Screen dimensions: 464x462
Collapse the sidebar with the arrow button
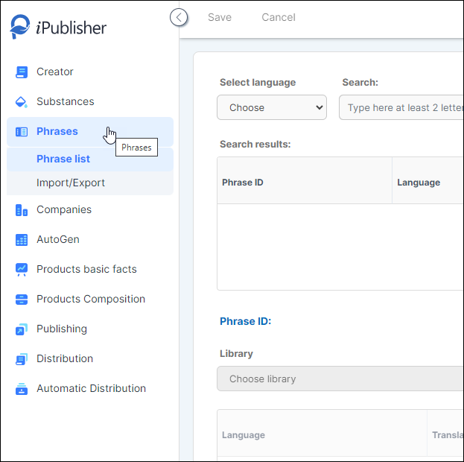(x=179, y=17)
